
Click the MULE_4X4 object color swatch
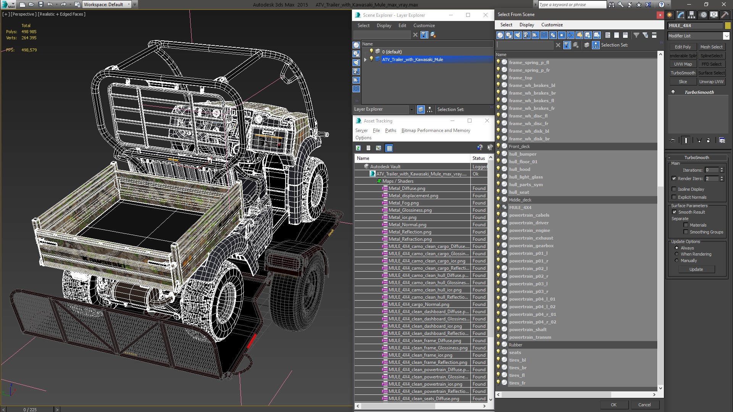[x=728, y=26]
